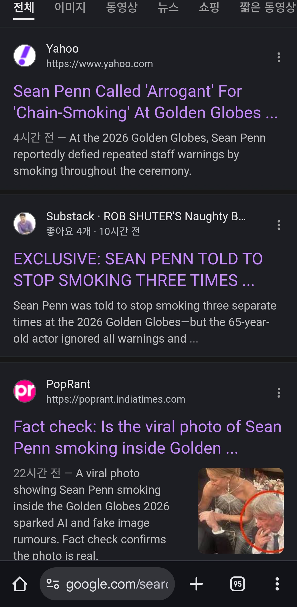The image size is (297, 607).
Task: Tap the Substack author avatar
Action: tap(25, 223)
